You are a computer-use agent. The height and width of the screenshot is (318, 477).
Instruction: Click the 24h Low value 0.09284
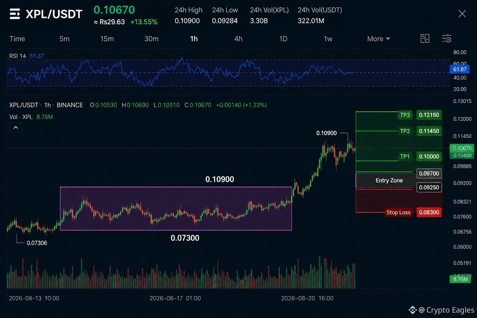click(225, 21)
